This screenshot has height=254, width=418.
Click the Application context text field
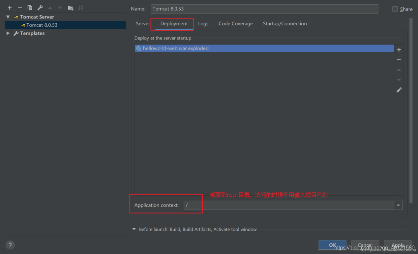pyautogui.click(x=289, y=205)
